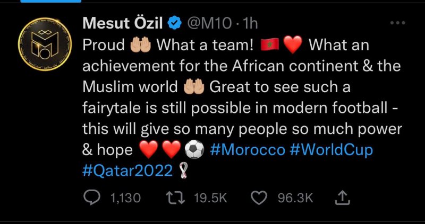Click the soccer ball emoji
425x224 pixels.
(194, 150)
